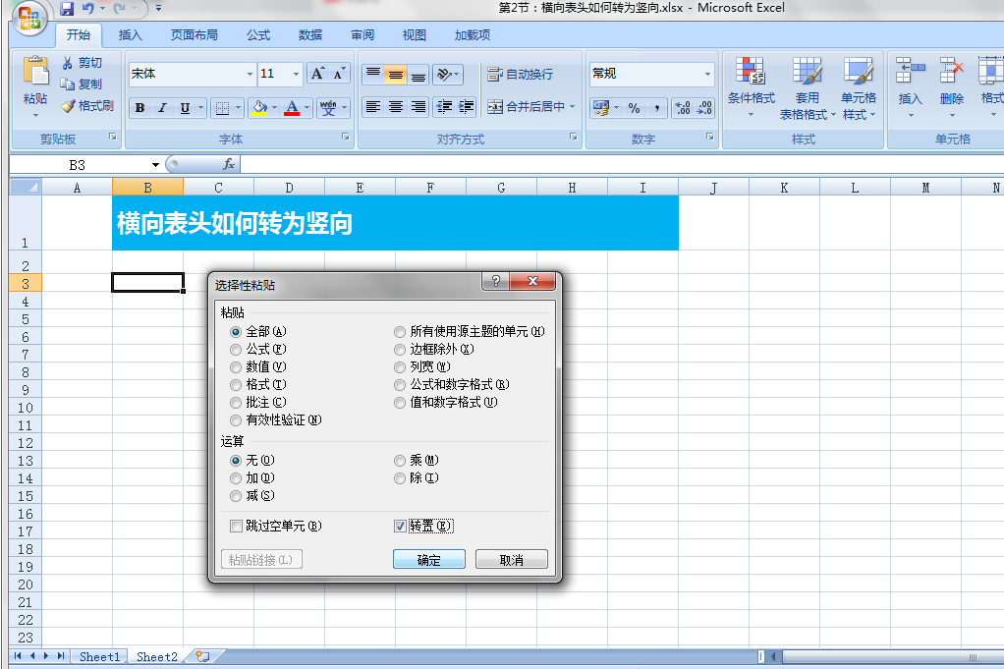Save the workbook with the floppy icon

click(67, 9)
